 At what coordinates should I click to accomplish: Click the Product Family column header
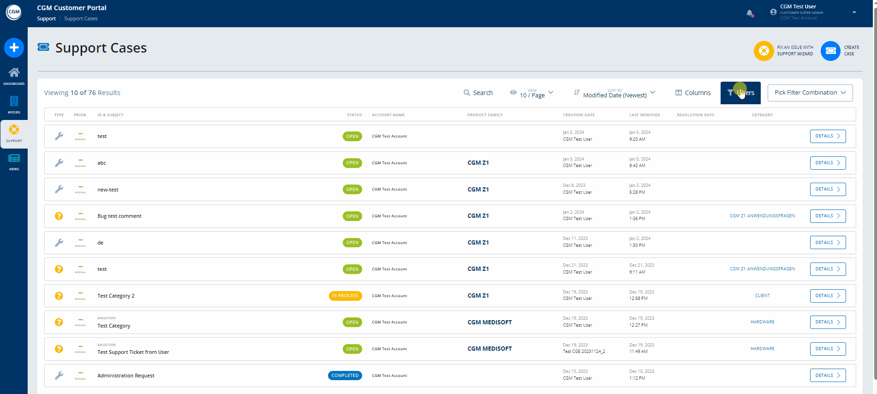(485, 115)
